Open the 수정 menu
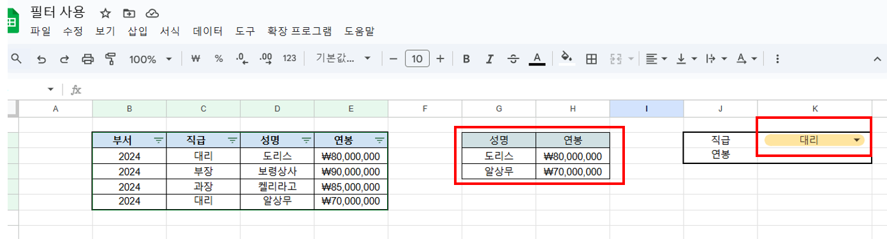 (73, 31)
